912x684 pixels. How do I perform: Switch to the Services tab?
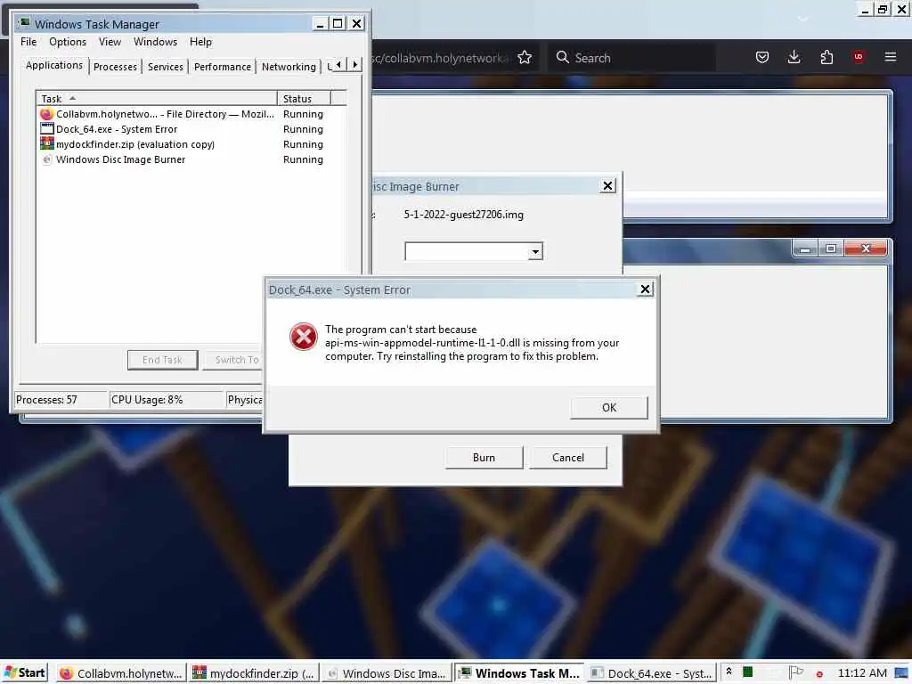[x=165, y=67]
